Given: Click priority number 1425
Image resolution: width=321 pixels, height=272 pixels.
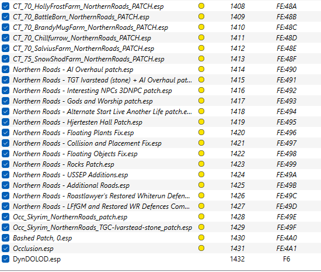Looking at the screenshot, I should tap(238, 185).
